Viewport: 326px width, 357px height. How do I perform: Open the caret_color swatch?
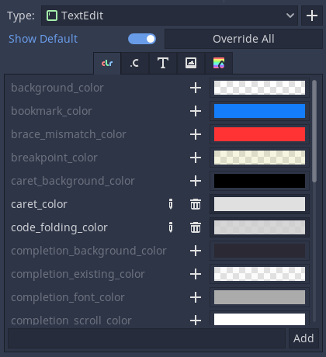pos(259,204)
